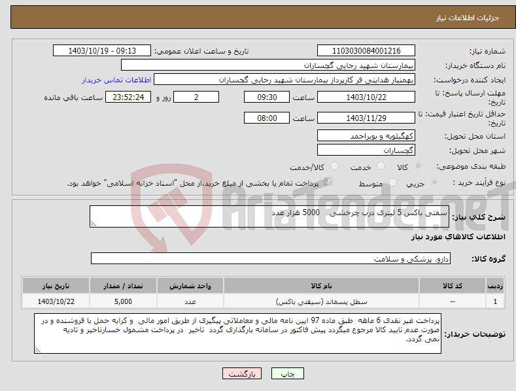Click the row number cell 1
The width and height of the screenshot is (516, 391).
pos(495,301)
